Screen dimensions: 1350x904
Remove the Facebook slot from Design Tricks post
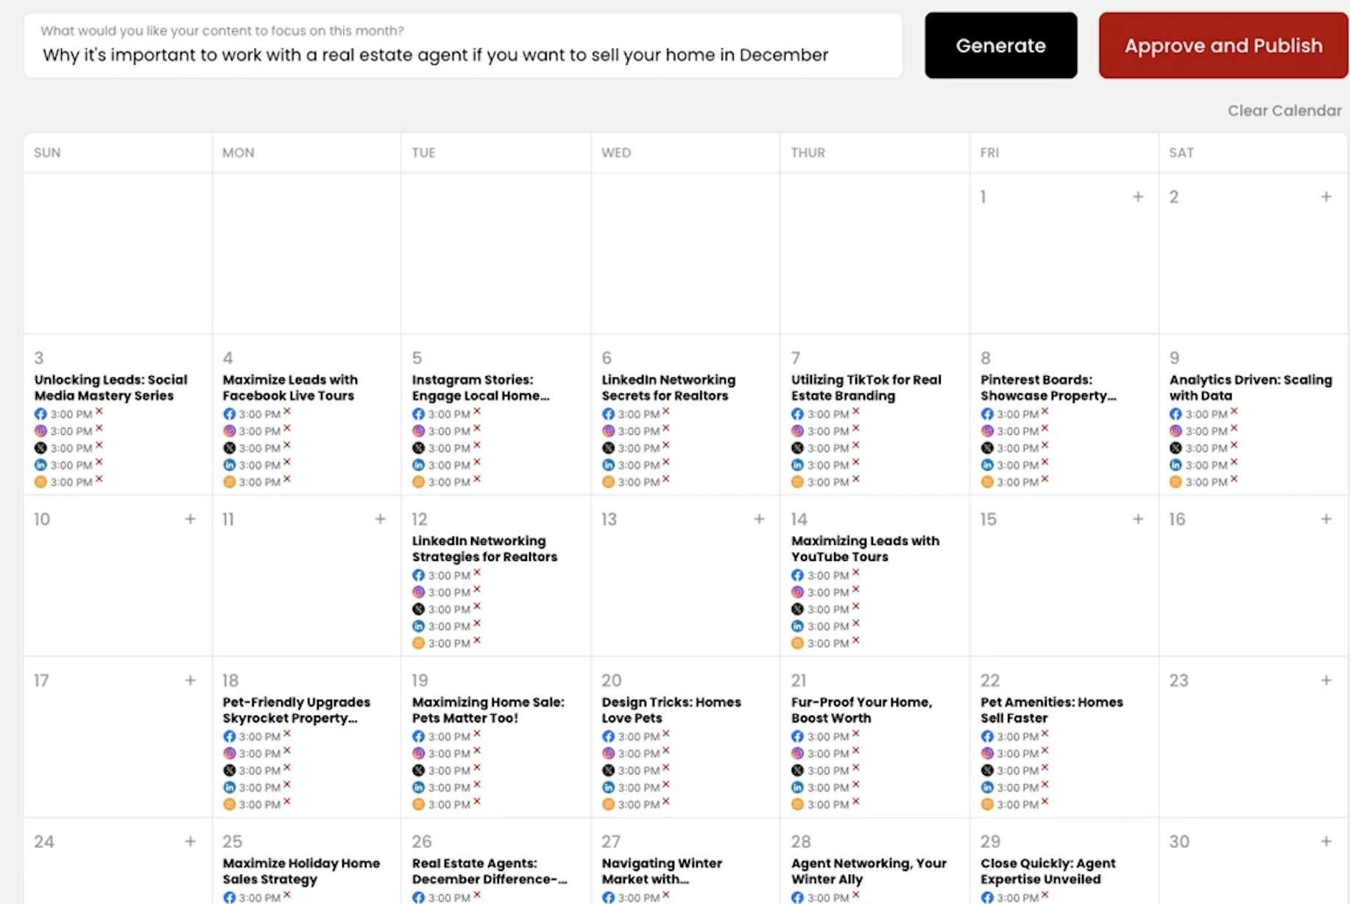pos(666,734)
